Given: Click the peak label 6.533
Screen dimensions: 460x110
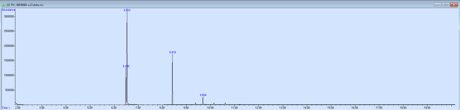Looking at the screenshot, I should tap(127, 10).
